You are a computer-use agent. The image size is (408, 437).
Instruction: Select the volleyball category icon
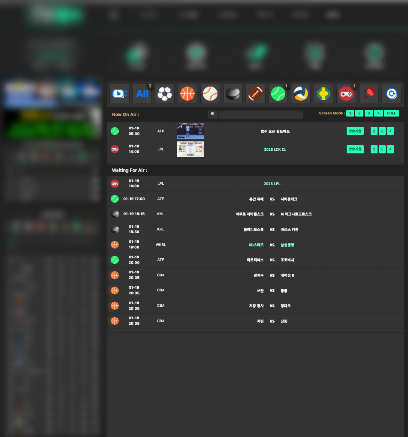click(301, 93)
